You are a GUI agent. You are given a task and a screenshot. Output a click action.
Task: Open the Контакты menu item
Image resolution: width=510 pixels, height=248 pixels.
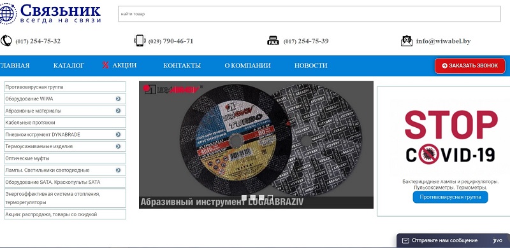(x=182, y=65)
